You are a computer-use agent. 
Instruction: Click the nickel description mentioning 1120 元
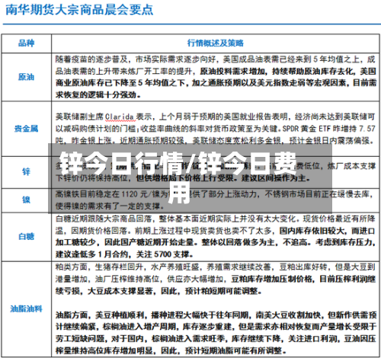tap(215, 200)
